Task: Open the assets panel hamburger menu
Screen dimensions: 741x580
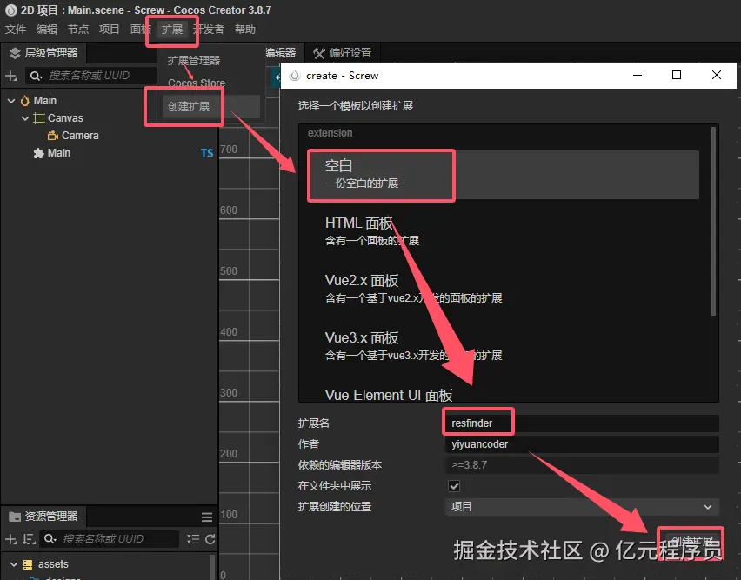Action: [x=207, y=517]
